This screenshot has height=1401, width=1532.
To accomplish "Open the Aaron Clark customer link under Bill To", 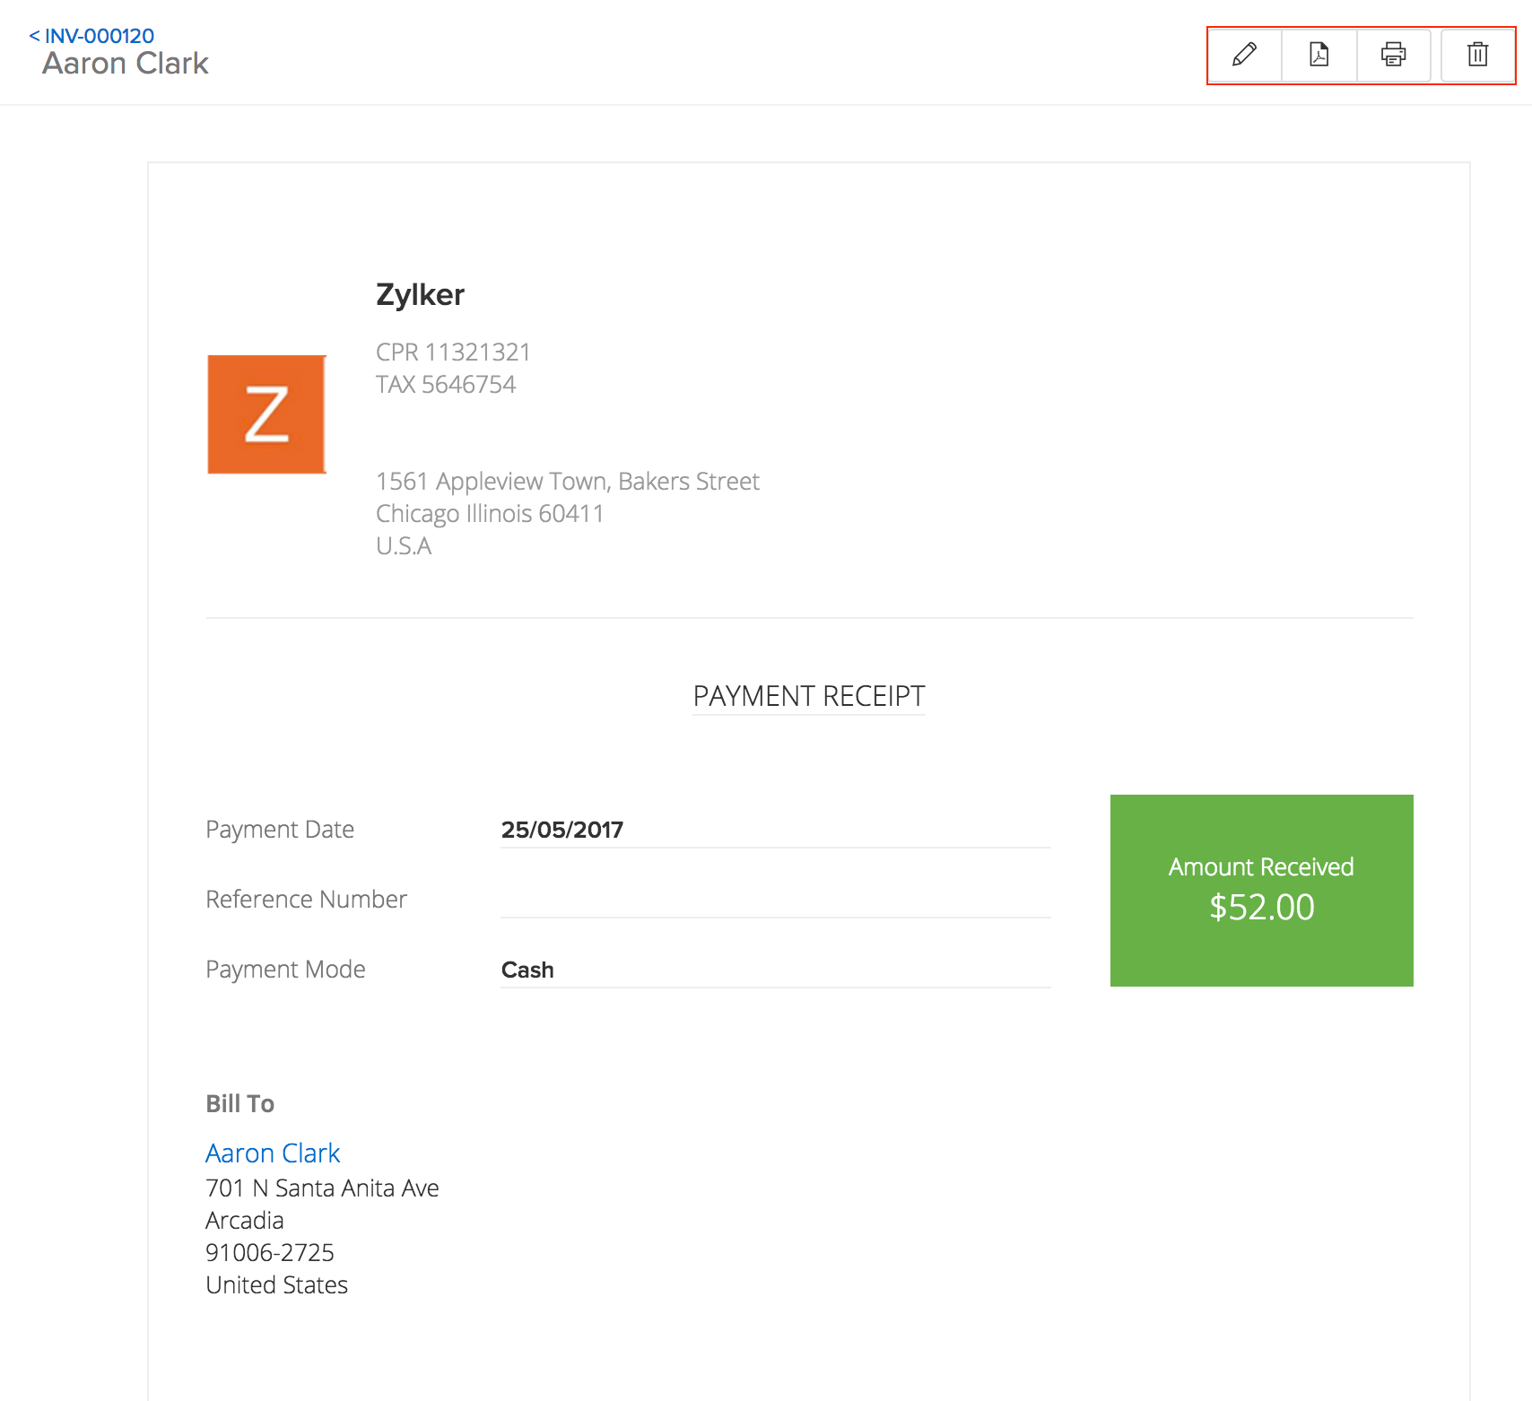I will click(273, 1152).
